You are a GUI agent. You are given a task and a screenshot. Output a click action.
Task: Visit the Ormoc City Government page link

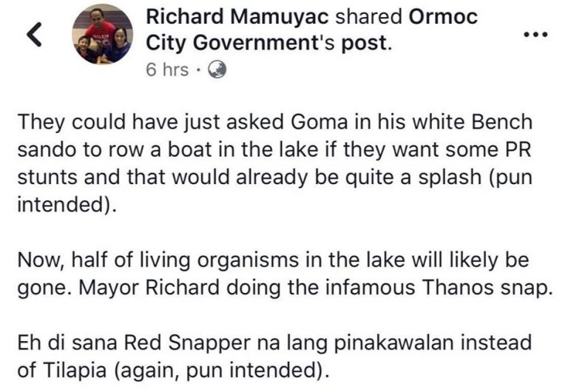pos(312,30)
